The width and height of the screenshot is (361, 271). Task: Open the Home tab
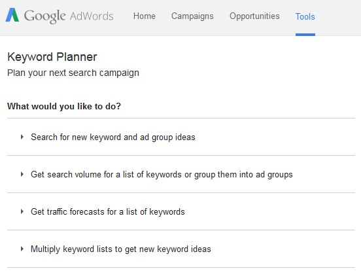coord(145,16)
